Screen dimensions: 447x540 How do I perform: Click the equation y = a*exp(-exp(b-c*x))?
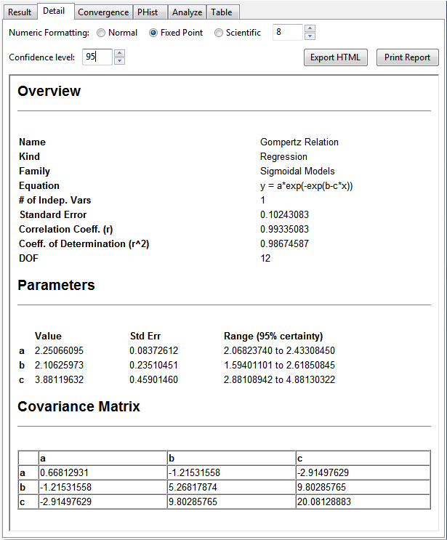(x=307, y=186)
